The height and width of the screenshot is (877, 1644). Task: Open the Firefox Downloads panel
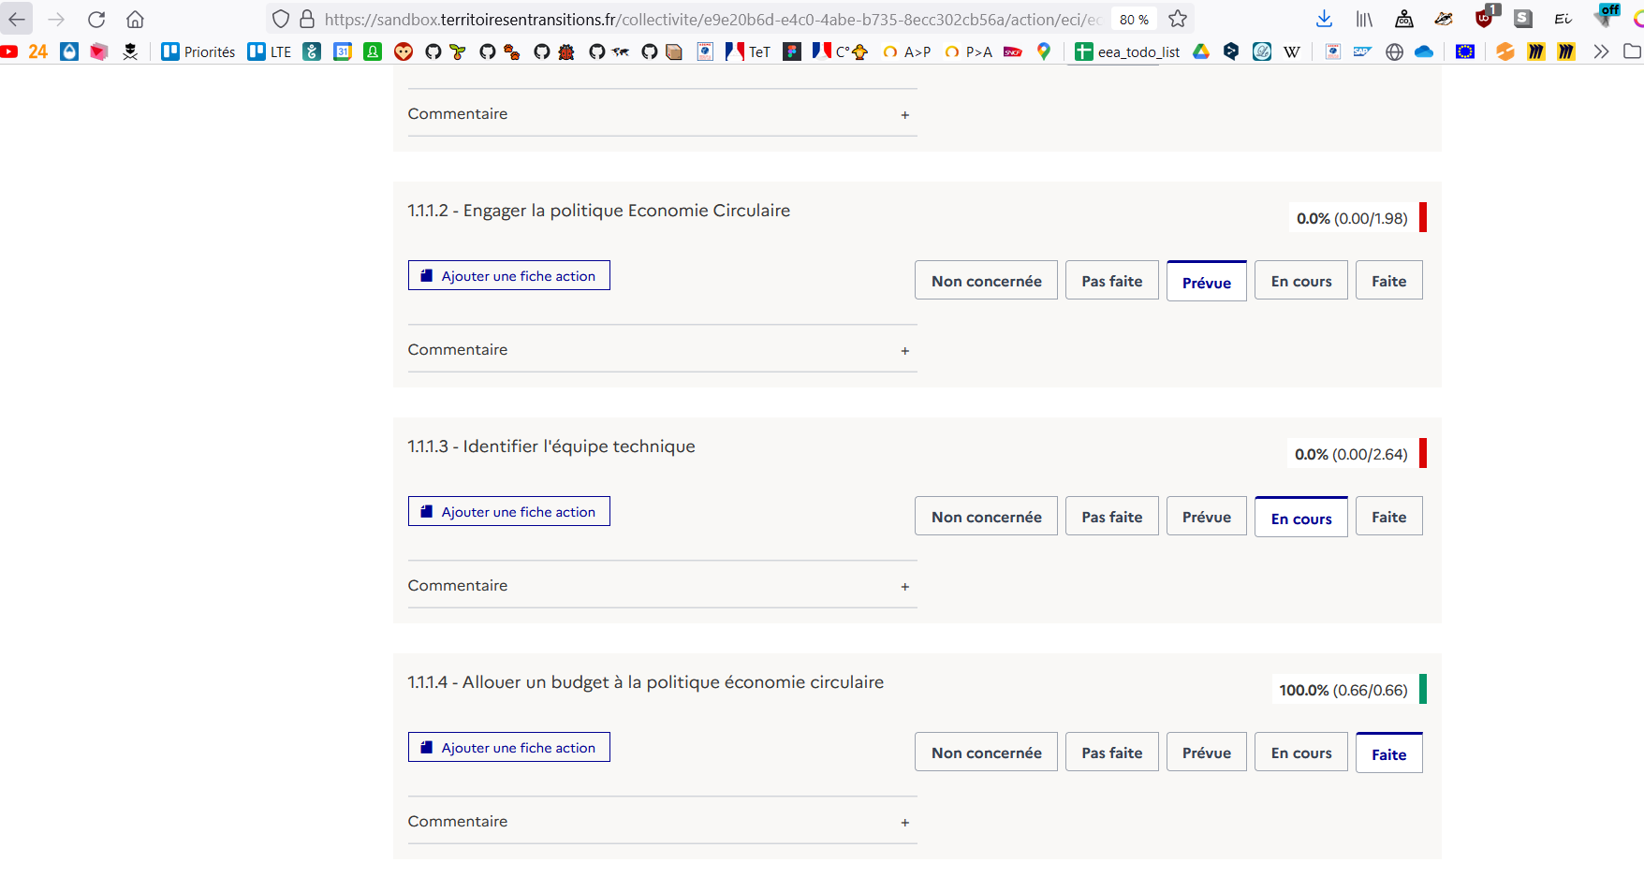1324,19
